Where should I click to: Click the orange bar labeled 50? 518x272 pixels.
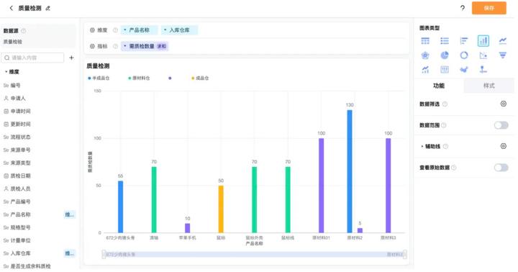pos(221,209)
